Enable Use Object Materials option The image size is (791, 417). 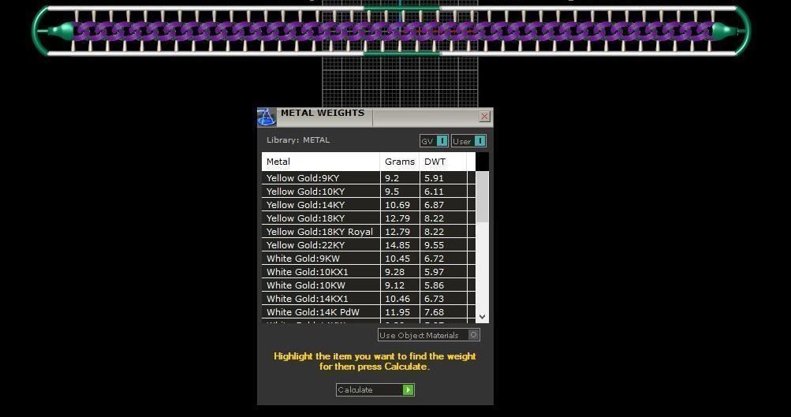tap(429, 335)
